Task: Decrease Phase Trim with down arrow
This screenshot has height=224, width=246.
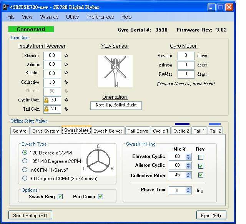Action: [x=188, y=192]
